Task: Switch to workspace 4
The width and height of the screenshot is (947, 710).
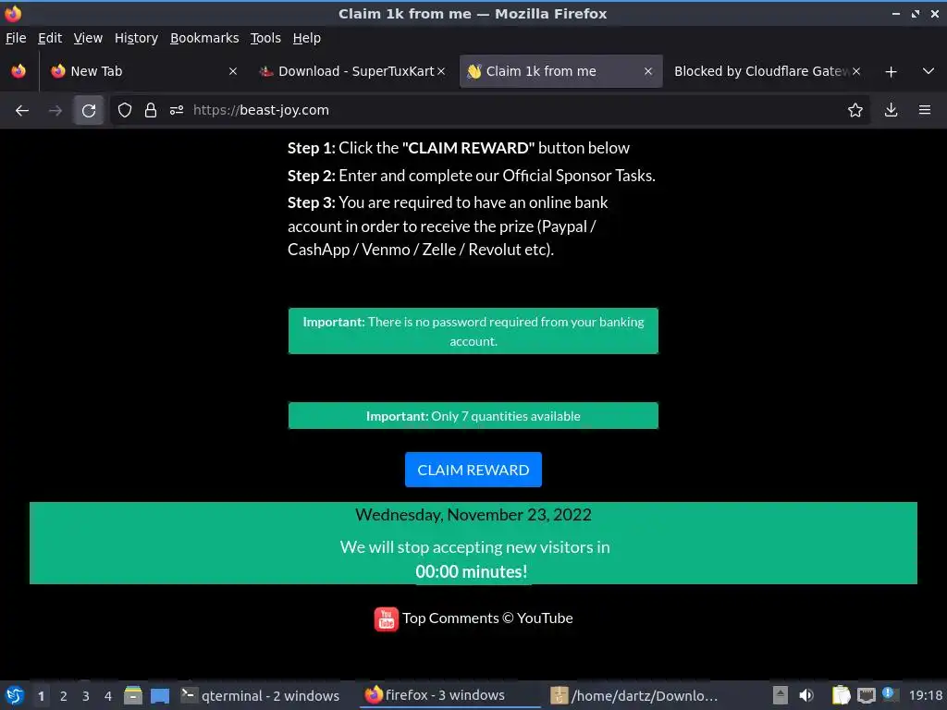Action: [x=108, y=696]
